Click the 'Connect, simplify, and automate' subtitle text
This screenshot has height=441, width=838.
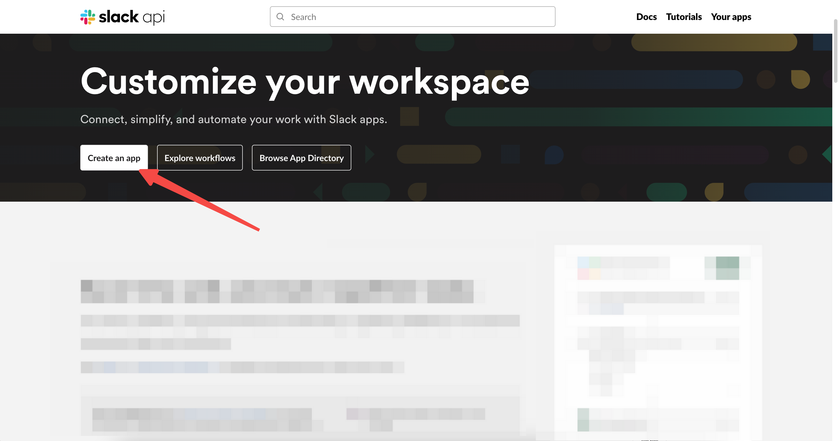tap(234, 119)
